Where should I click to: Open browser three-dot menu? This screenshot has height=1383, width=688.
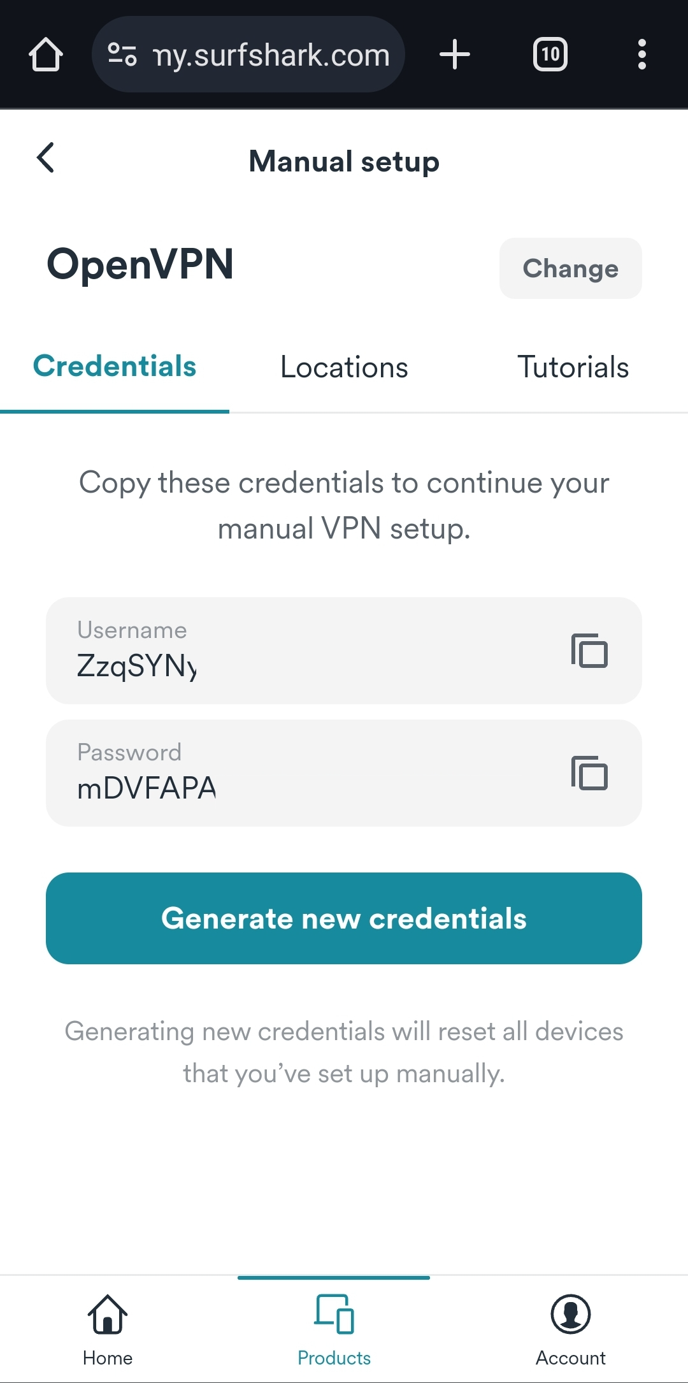[x=641, y=55]
